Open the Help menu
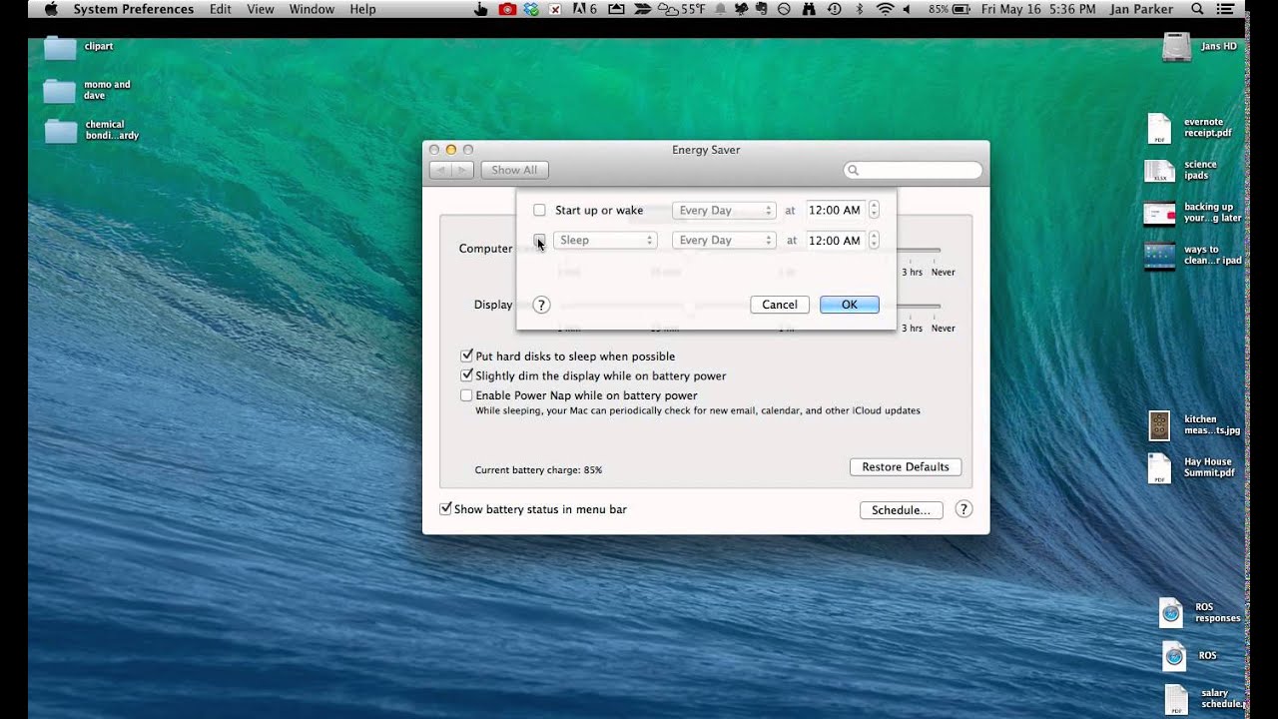This screenshot has height=719, width=1278. tap(363, 9)
